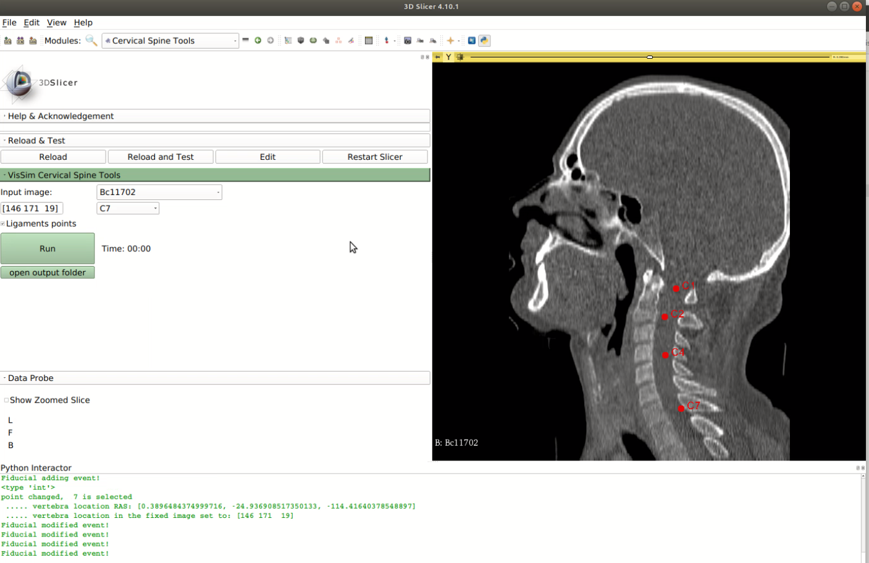Click the view layout selector icon
869x563 pixels.
coord(369,41)
